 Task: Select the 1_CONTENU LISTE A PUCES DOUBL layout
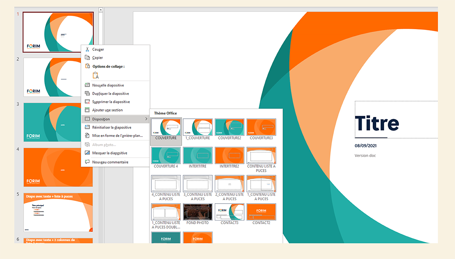pyautogui.click(x=166, y=212)
